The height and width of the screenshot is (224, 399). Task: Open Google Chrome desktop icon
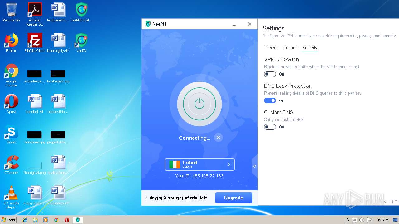11,75
